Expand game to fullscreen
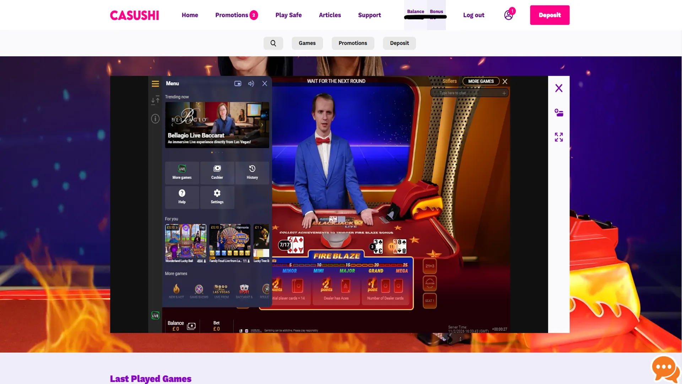The width and height of the screenshot is (682, 384). 559,137
